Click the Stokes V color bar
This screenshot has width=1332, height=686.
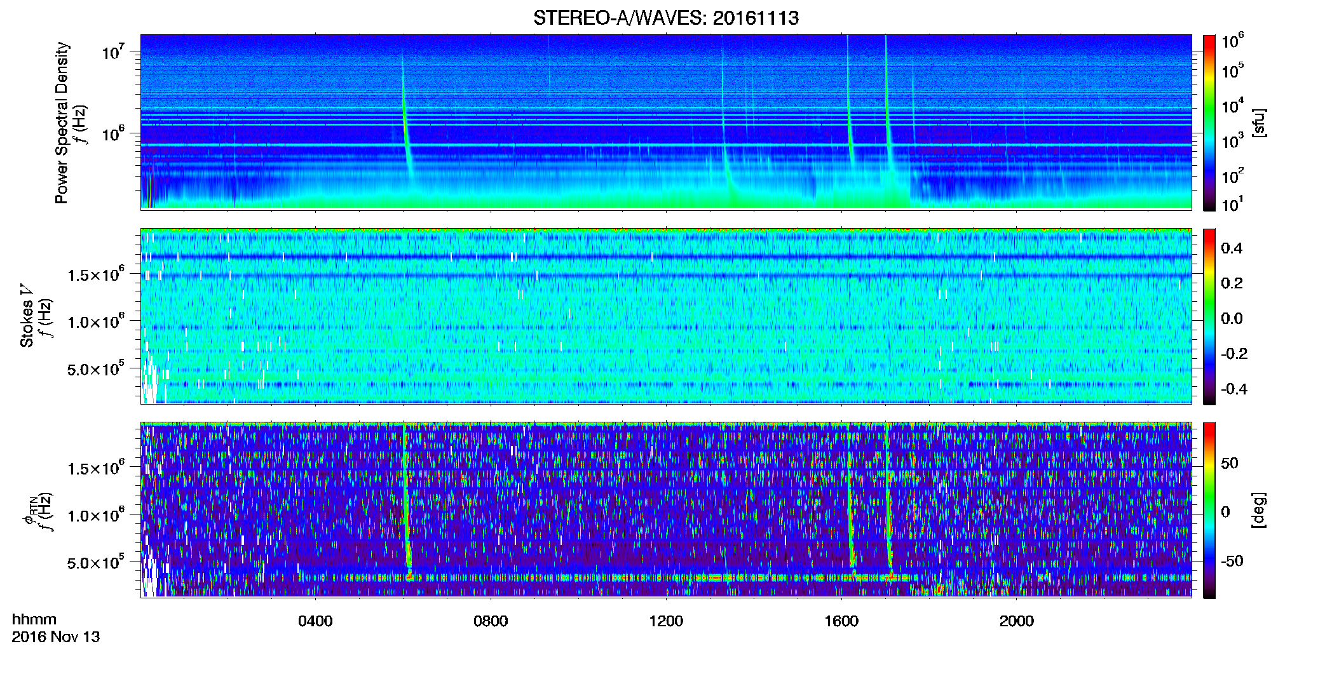1209,316
